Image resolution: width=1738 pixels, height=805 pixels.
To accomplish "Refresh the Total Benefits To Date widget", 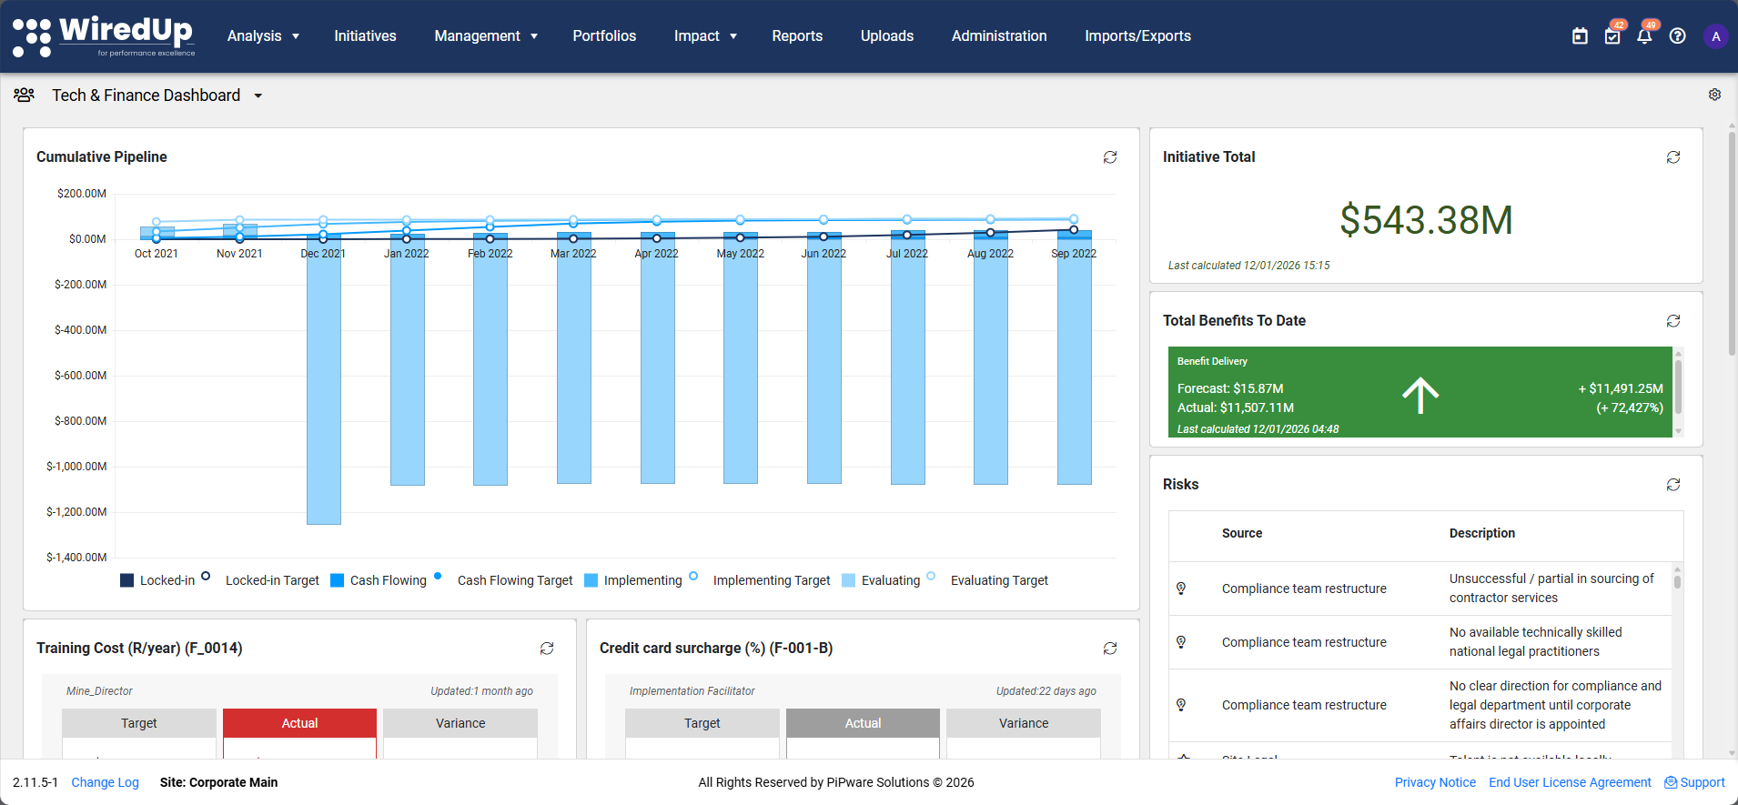I will click(x=1673, y=321).
